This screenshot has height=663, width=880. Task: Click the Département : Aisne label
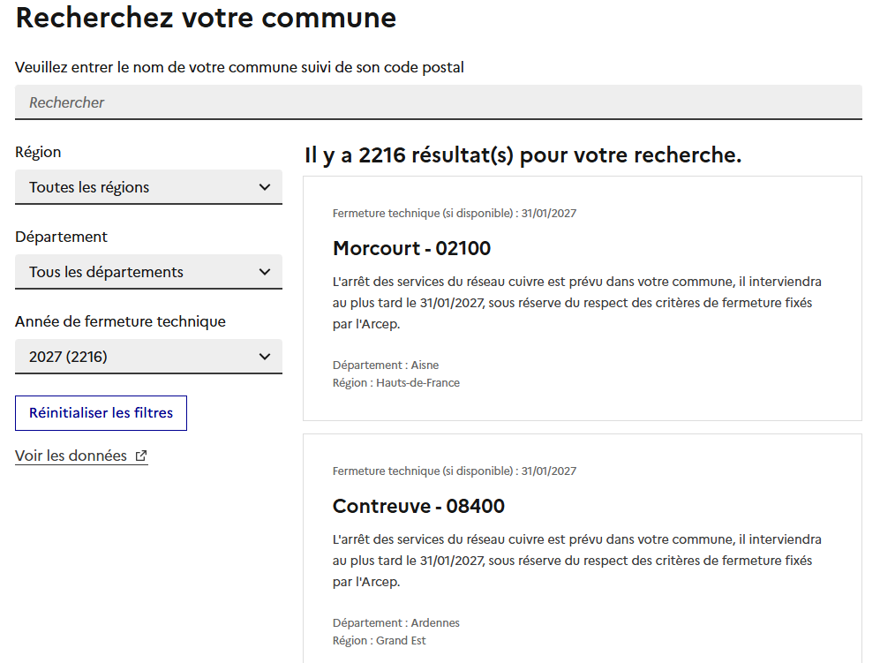tap(386, 365)
